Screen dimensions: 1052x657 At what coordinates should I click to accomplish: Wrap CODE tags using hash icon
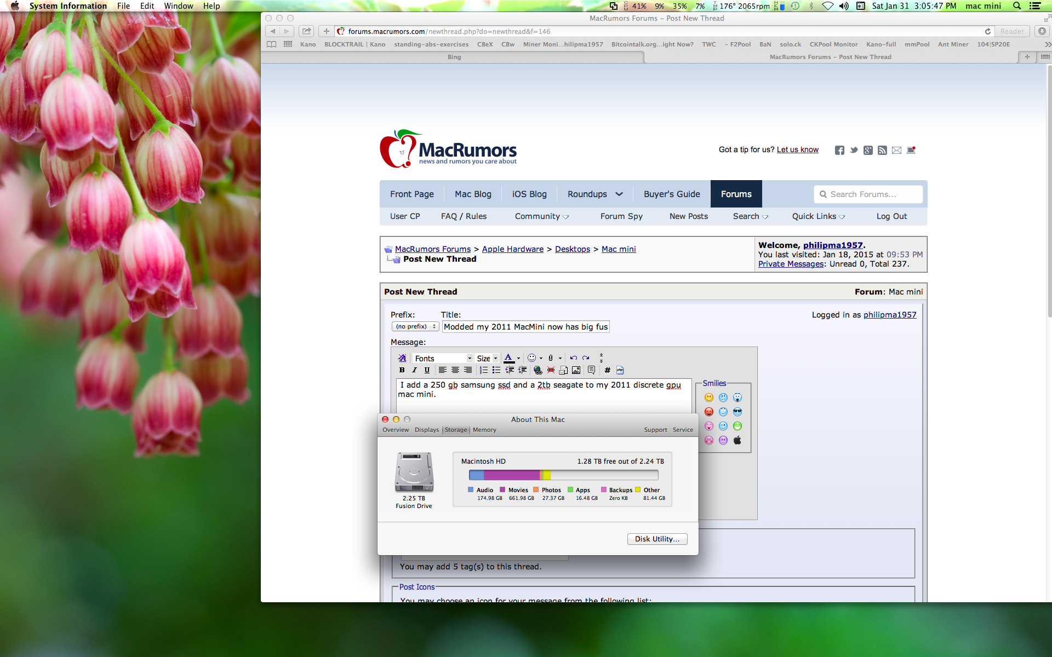[608, 370]
